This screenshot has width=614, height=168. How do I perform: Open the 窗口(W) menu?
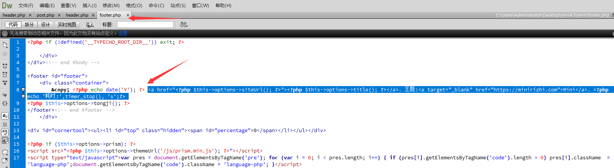200,5
